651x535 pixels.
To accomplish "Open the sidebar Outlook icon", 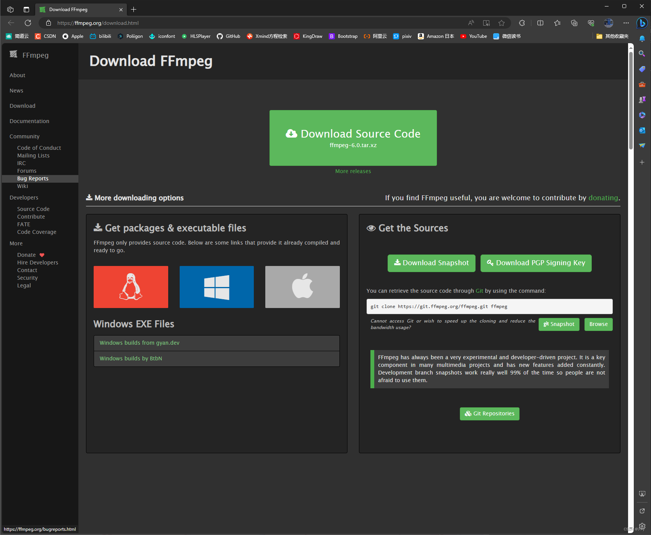I will point(642,130).
